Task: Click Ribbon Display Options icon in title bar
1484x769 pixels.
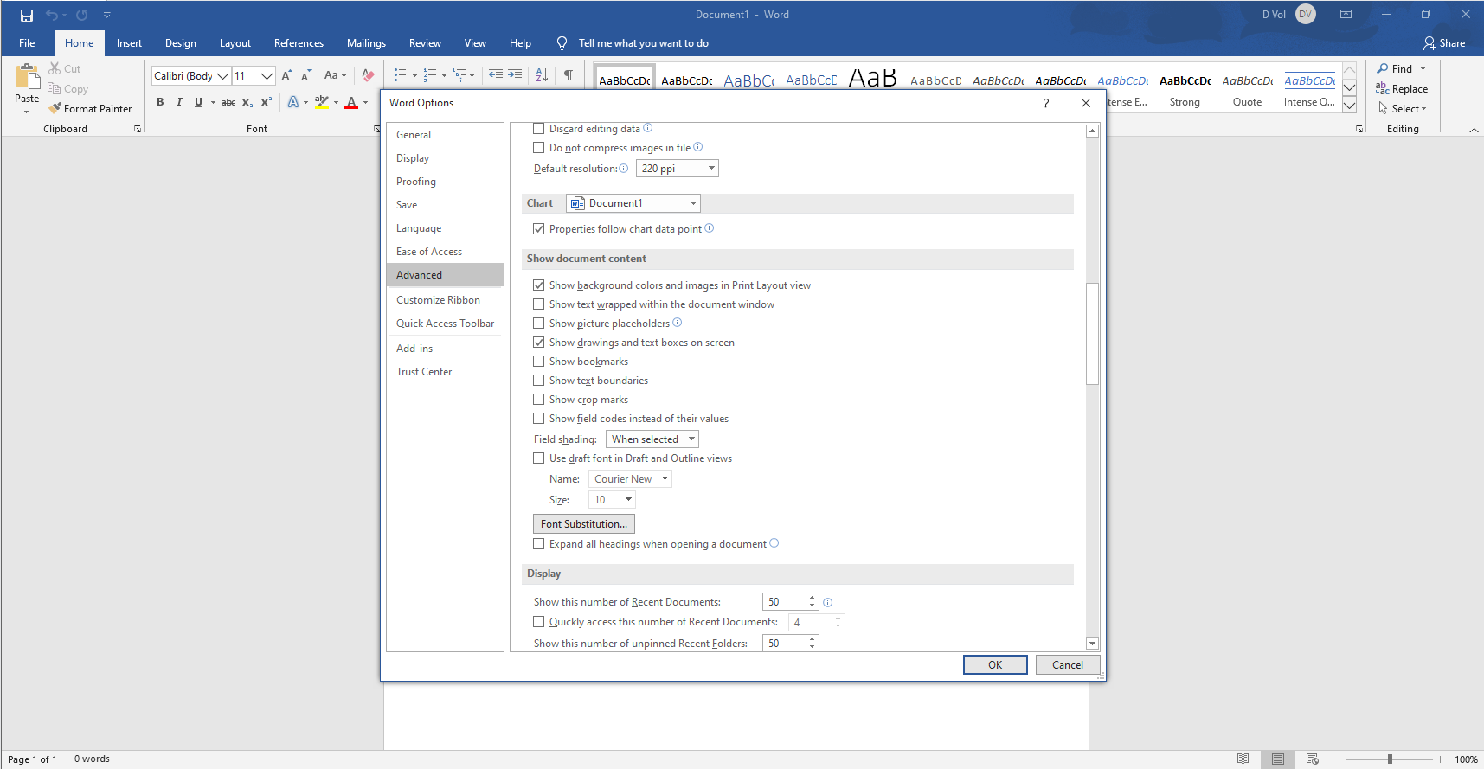Action: 1346,14
